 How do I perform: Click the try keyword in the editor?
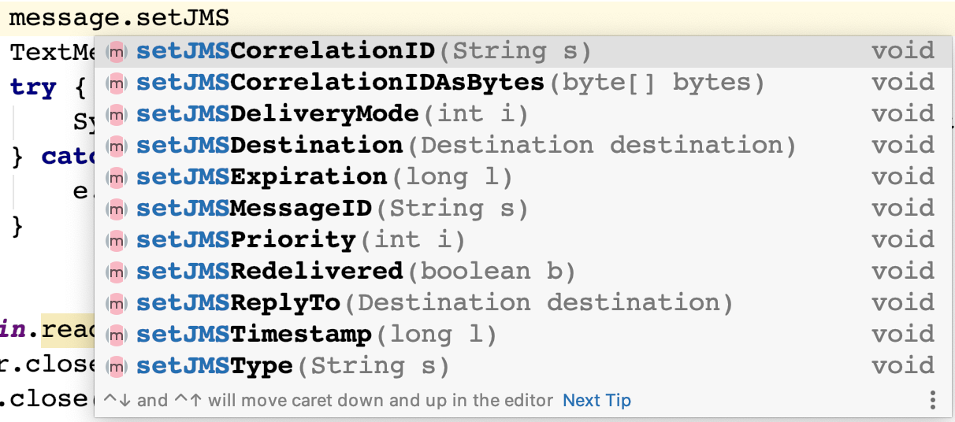(x=33, y=87)
